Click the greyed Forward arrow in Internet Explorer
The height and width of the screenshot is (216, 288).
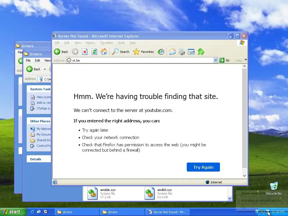click(x=75, y=52)
